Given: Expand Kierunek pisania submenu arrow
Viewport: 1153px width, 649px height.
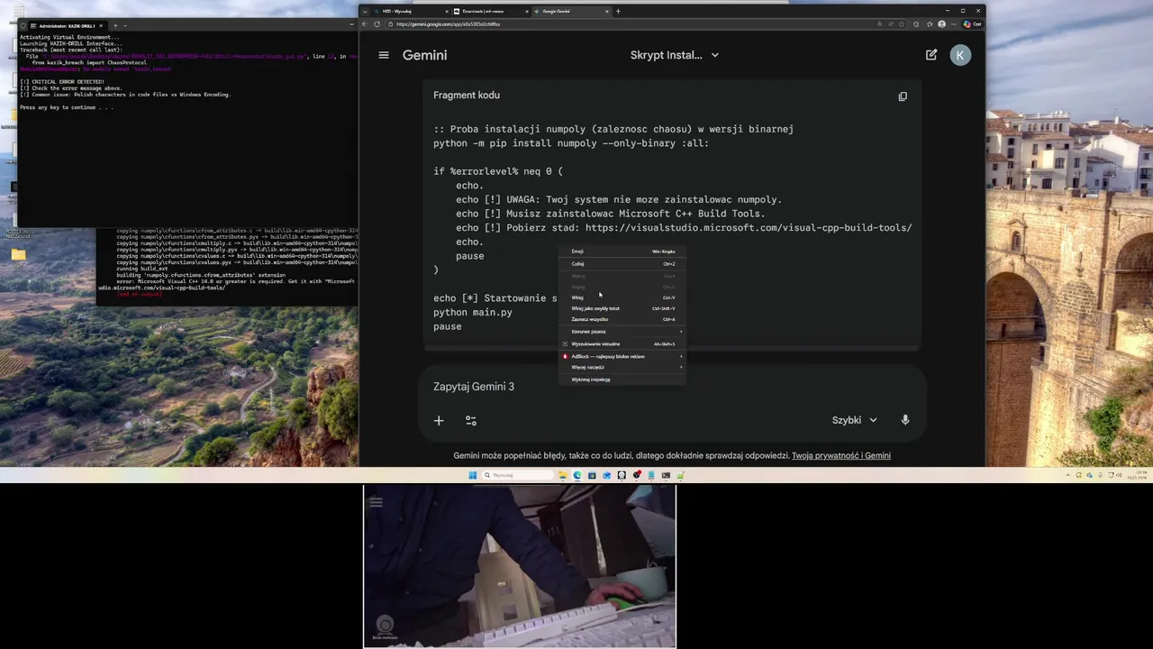Looking at the screenshot, I should (x=681, y=332).
